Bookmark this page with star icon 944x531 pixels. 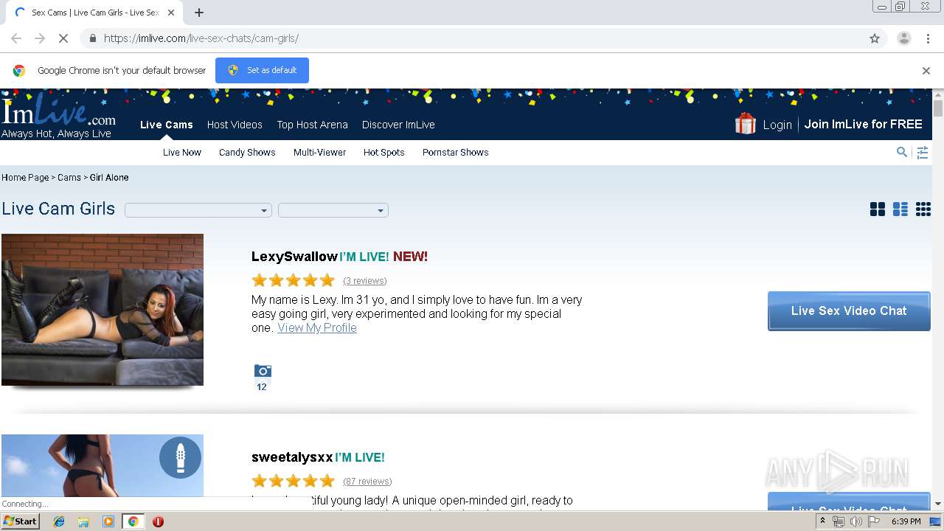pyautogui.click(x=875, y=38)
